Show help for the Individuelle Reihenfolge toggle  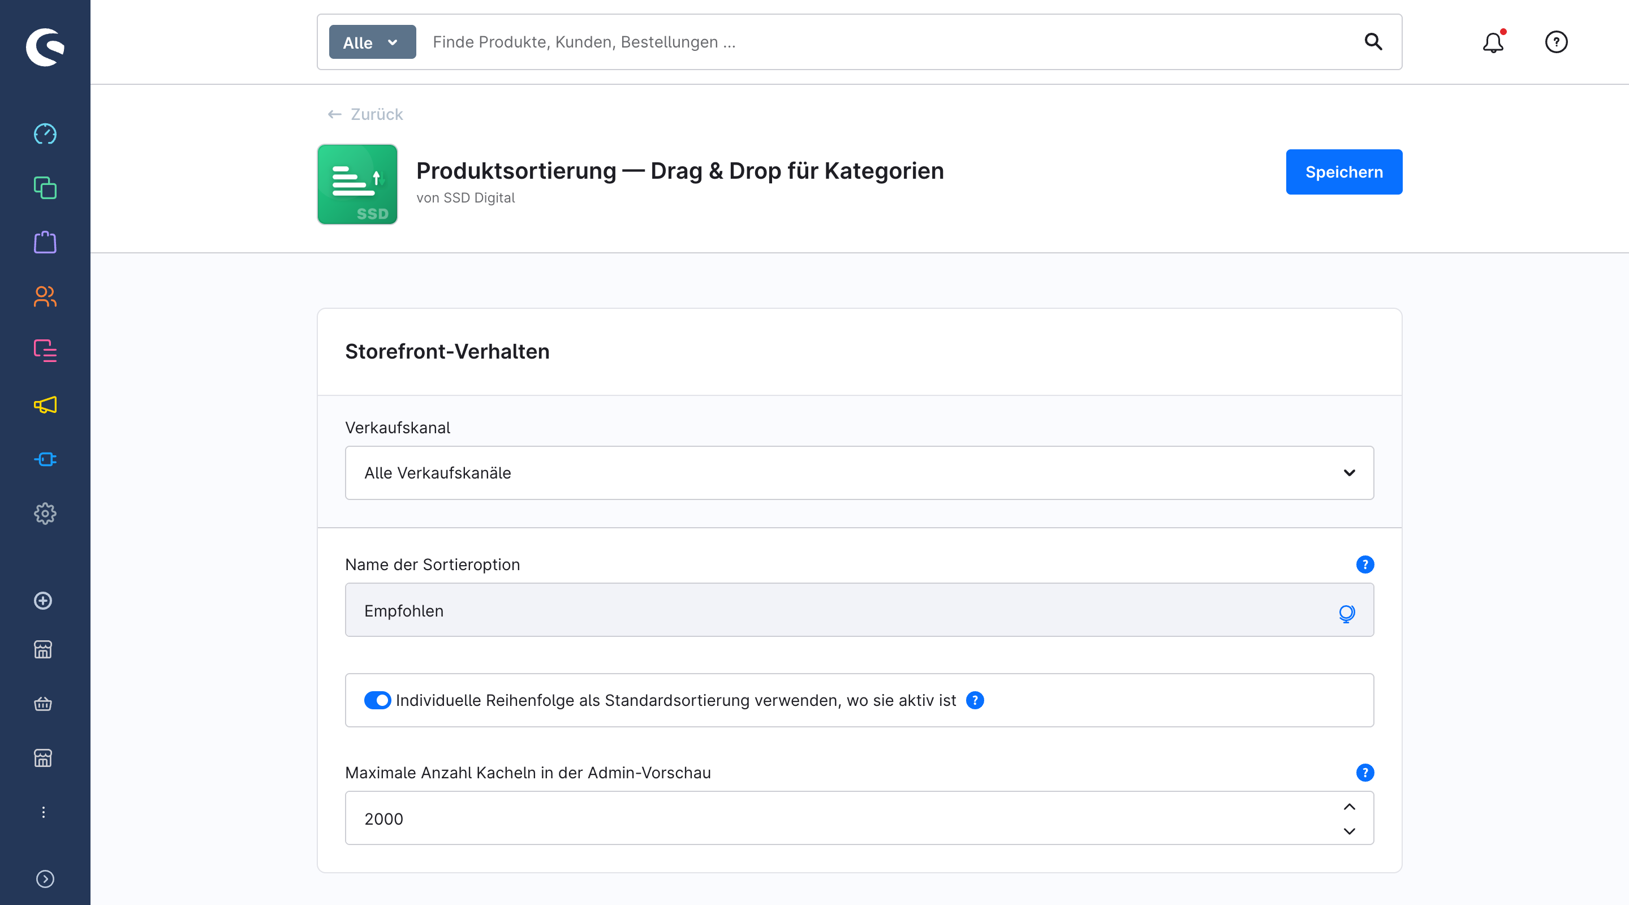[x=975, y=700]
